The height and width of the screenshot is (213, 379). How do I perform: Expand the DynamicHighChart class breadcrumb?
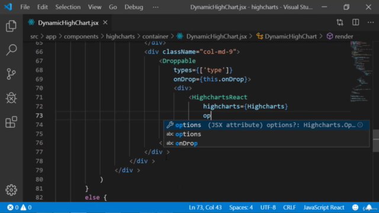291,37
